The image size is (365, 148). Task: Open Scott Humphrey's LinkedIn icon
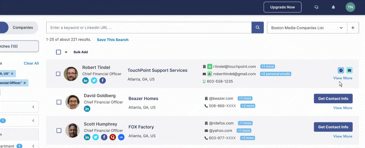click(87, 137)
